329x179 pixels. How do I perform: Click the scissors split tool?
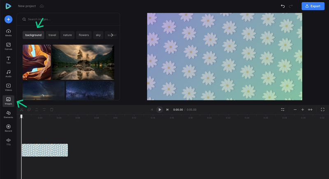click(22, 109)
